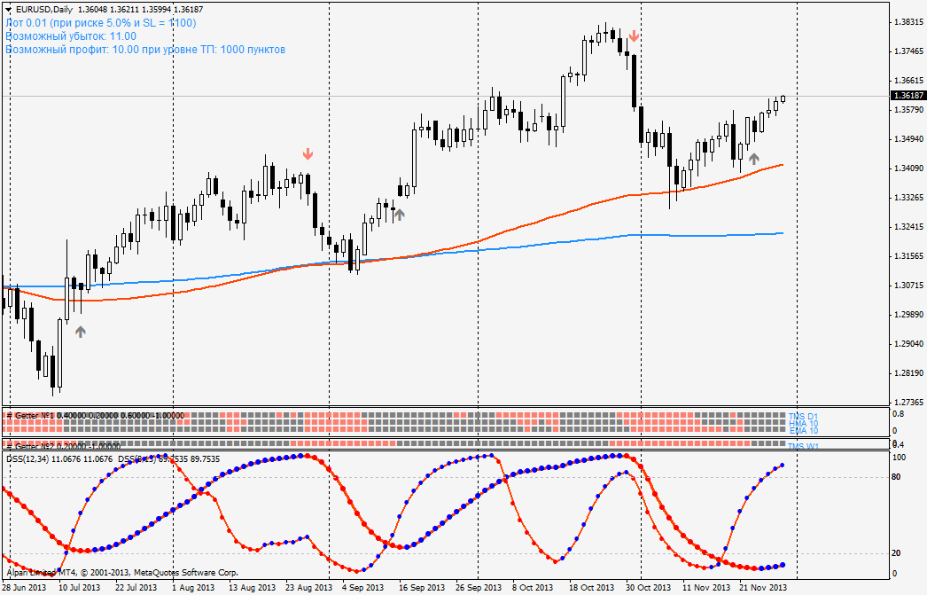Click the 'TMS D1' row label
Image resolution: width=927 pixels, height=595 pixels.
pos(803,417)
